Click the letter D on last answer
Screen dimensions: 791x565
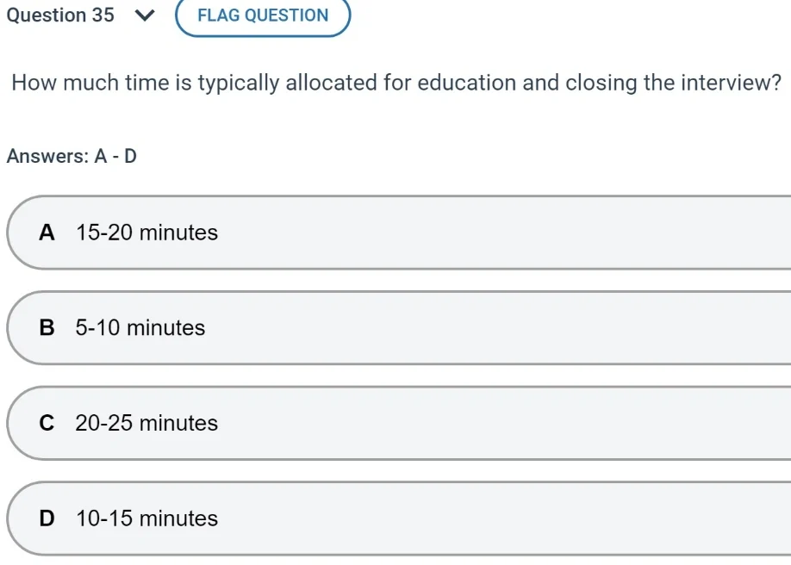47,518
